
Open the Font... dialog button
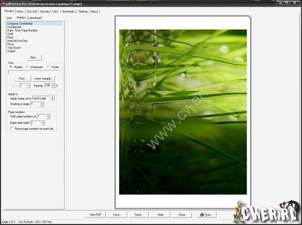click(22, 78)
